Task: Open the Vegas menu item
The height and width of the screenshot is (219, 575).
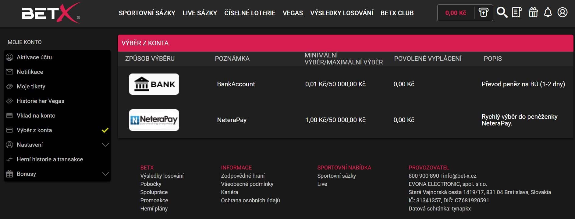Action: 293,13
